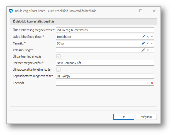Click the application logo in title bar
This screenshot has width=173, height=136.
(11, 11)
